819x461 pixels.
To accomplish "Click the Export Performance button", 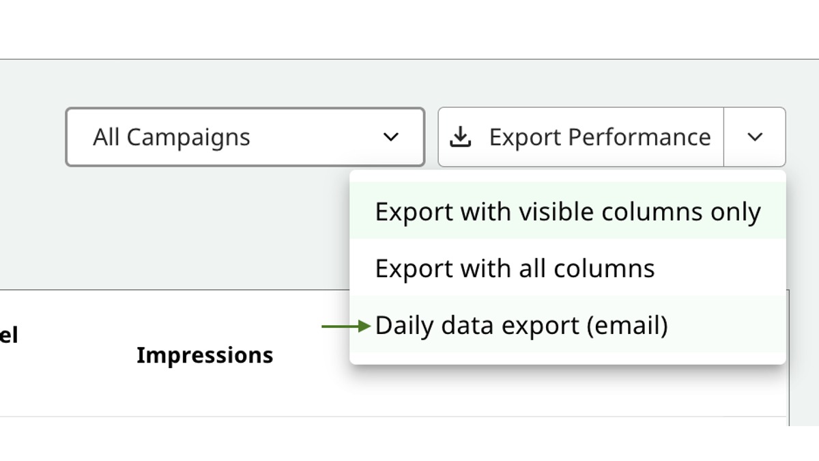I will click(x=580, y=137).
